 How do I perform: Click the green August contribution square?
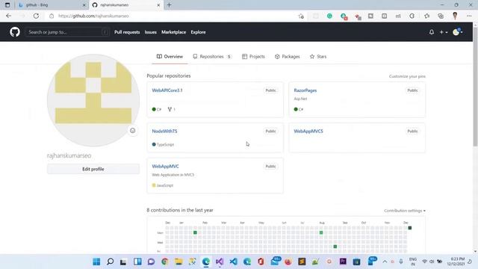[321, 232]
